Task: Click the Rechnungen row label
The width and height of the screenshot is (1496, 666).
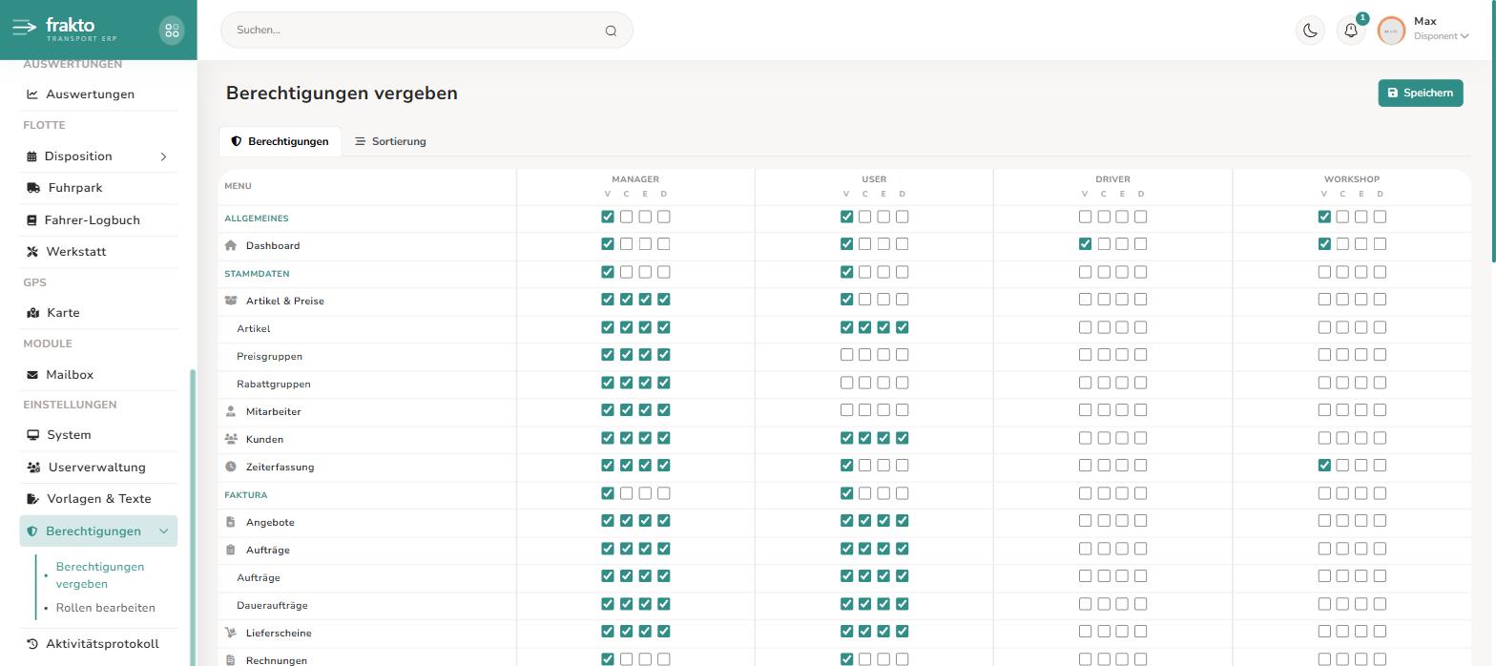Action: tap(277, 660)
